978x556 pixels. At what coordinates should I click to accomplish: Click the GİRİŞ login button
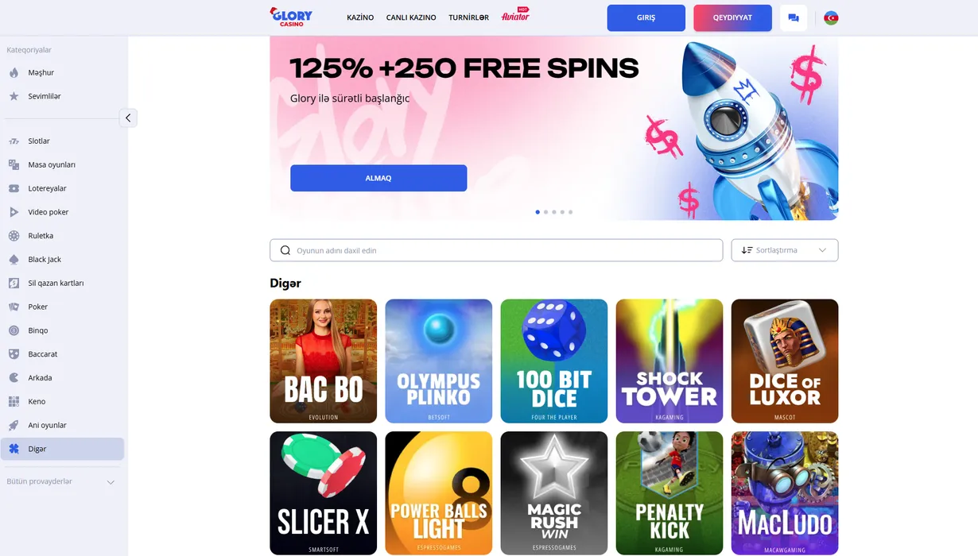click(646, 17)
